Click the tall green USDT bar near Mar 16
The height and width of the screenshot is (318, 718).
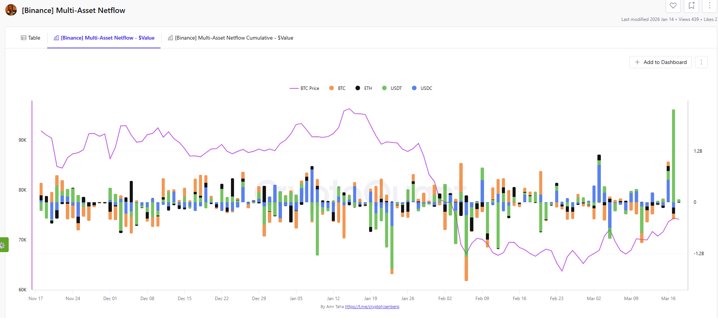[673, 152]
